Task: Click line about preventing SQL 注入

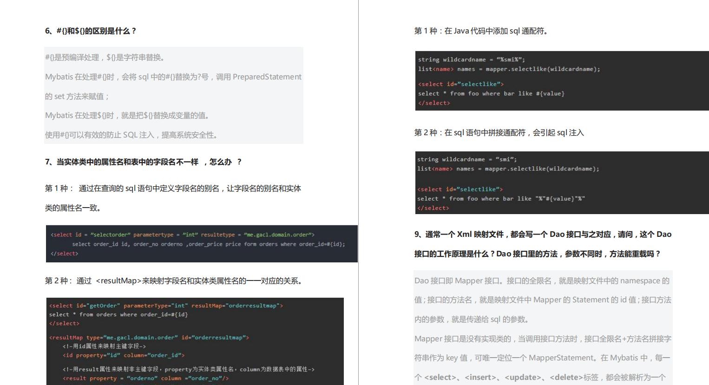Action: tap(132, 135)
